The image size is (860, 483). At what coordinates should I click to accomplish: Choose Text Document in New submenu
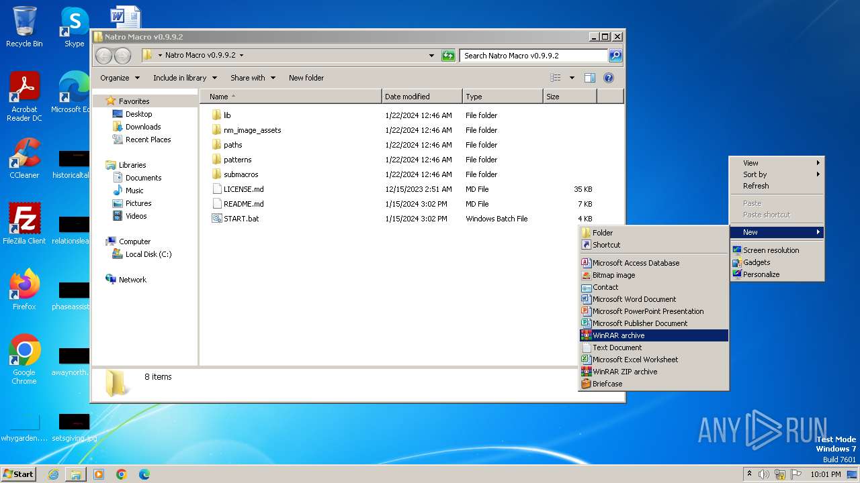[654, 347]
